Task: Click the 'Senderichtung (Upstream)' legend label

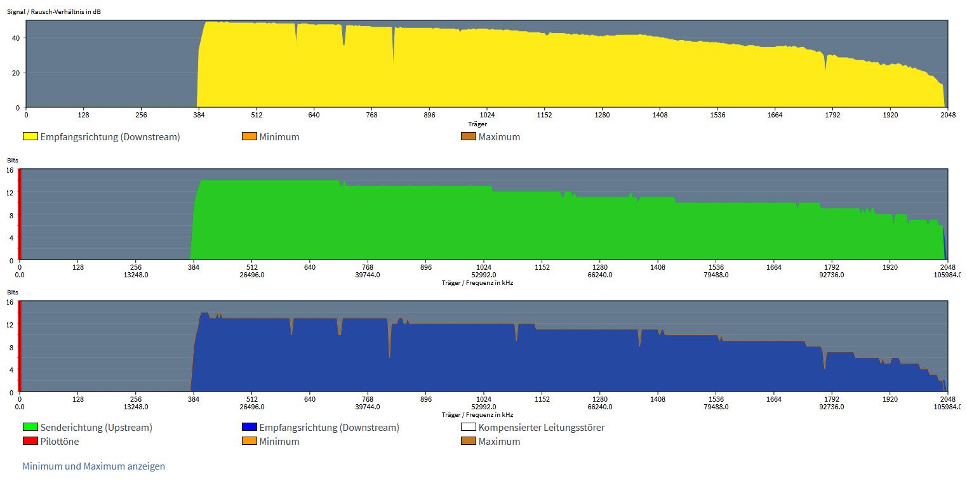Action: (x=96, y=428)
